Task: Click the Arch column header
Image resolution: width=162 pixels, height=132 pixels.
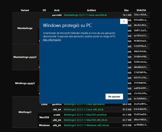Action: tap(57, 10)
